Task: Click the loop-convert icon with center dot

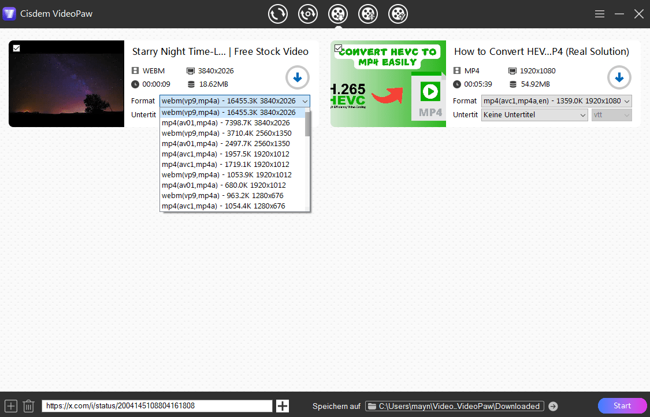Action: coord(308,13)
